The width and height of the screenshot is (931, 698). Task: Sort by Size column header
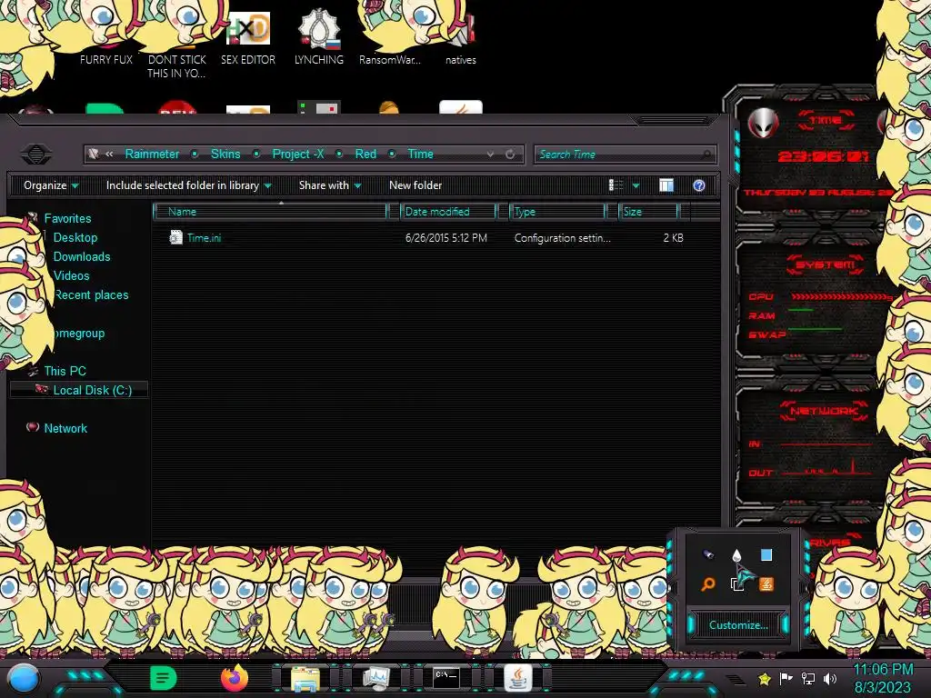click(648, 211)
